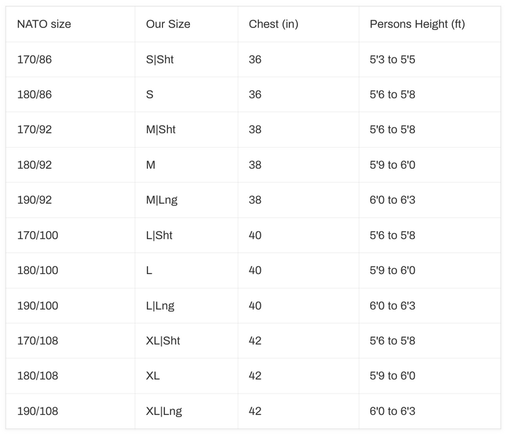Click the 180/92 NATO size cell
507x436 pixels.
(x=35, y=165)
